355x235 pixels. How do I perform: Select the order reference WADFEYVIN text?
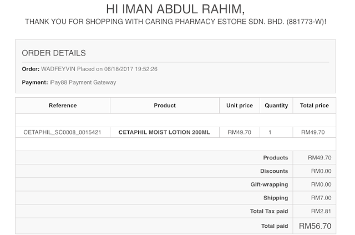click(x=58, y=69)
